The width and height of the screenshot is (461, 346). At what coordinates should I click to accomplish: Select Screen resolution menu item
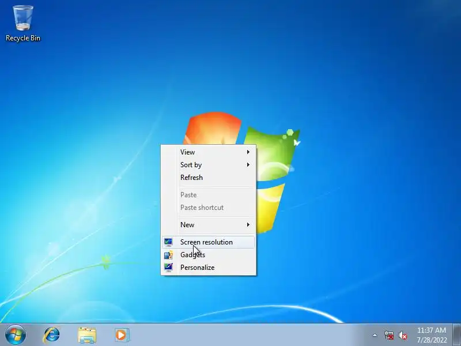click(208, 242)
